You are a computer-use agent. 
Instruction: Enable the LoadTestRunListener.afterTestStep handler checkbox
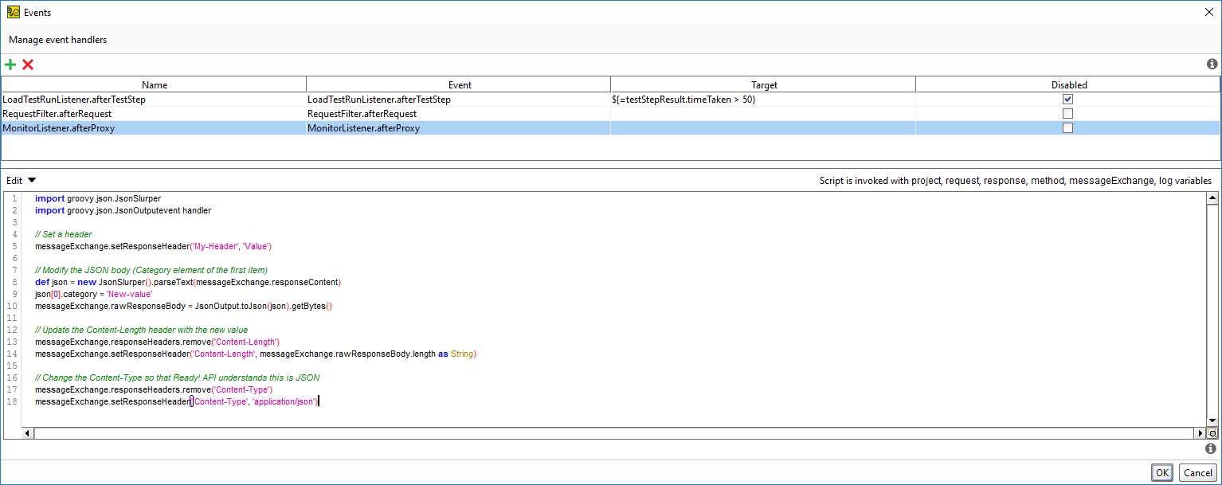click(1067, 100)
